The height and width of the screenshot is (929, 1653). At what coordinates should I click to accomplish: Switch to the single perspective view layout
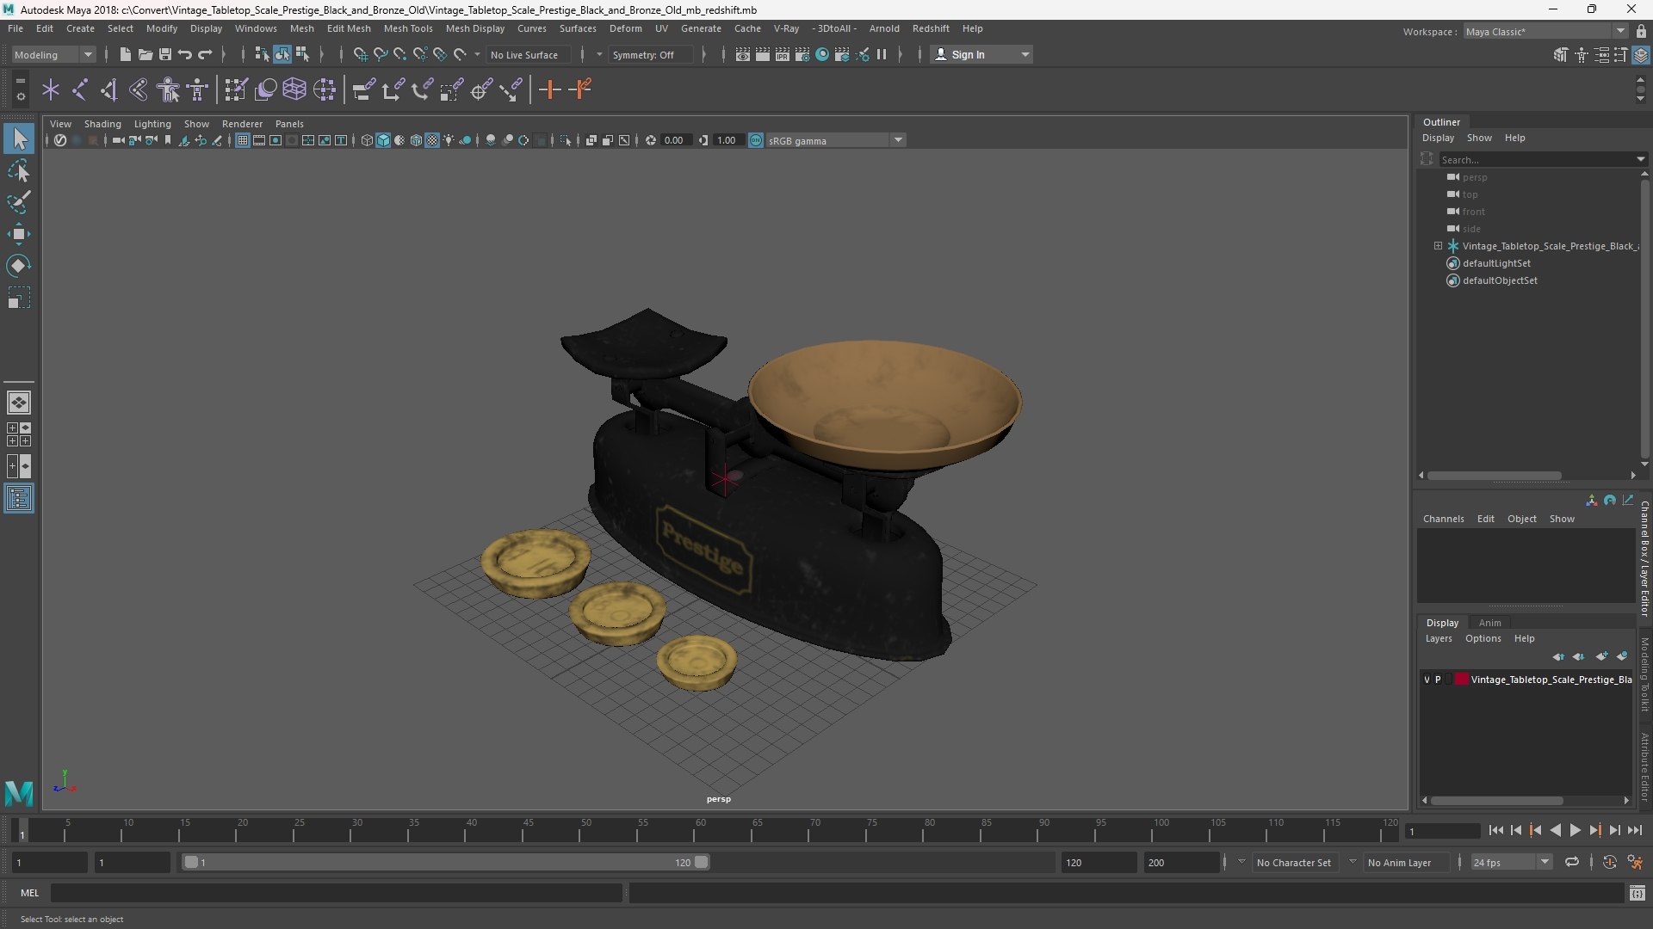point(19,402)
